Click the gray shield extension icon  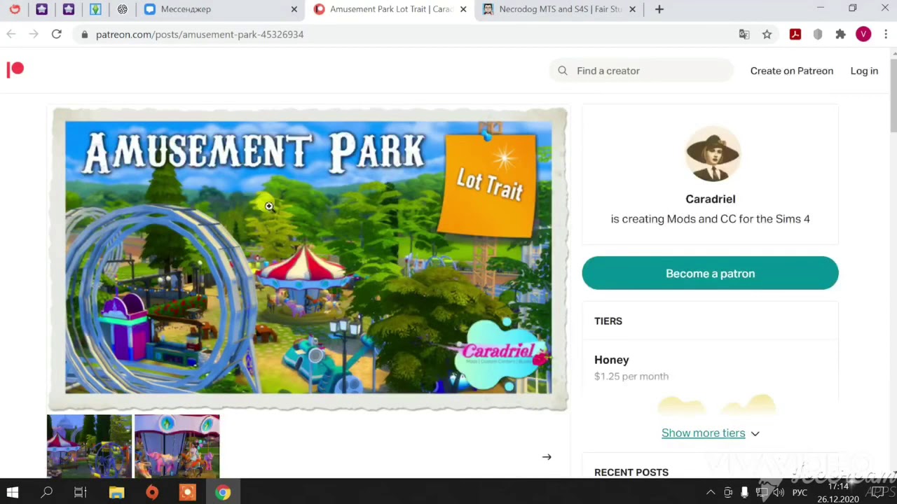(818, 34)
